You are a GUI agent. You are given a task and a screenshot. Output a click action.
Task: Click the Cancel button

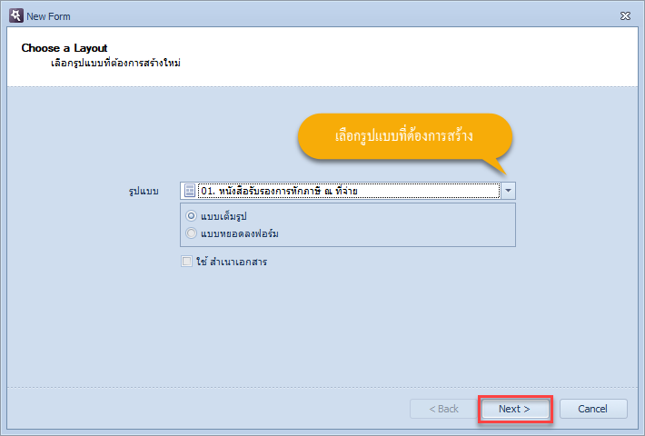[593, 409]
